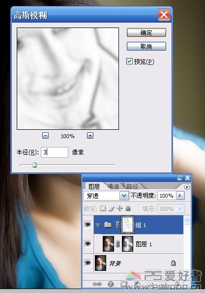Viewport: 205px width, 293px height.
Task: Click the add layer mask icon
Action: click(123, 284)
